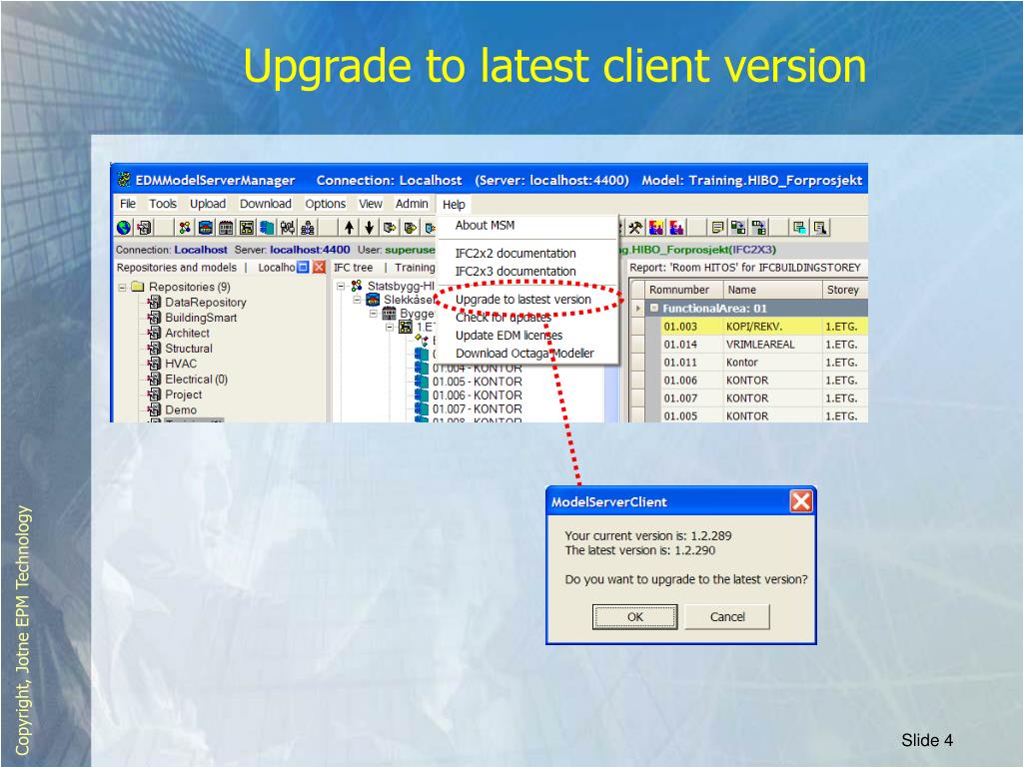Click the blue site icon in toolbar
The image size is (1023, 767).
(206, 227)
